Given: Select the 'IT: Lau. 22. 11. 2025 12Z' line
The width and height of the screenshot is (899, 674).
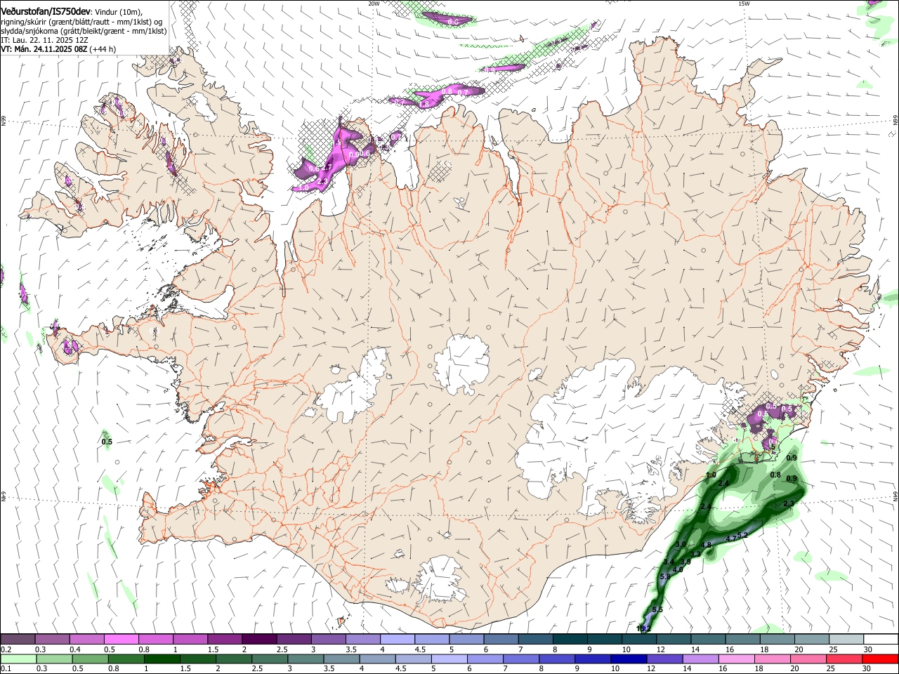Looking at the screenshot, I should pos(44,40).
